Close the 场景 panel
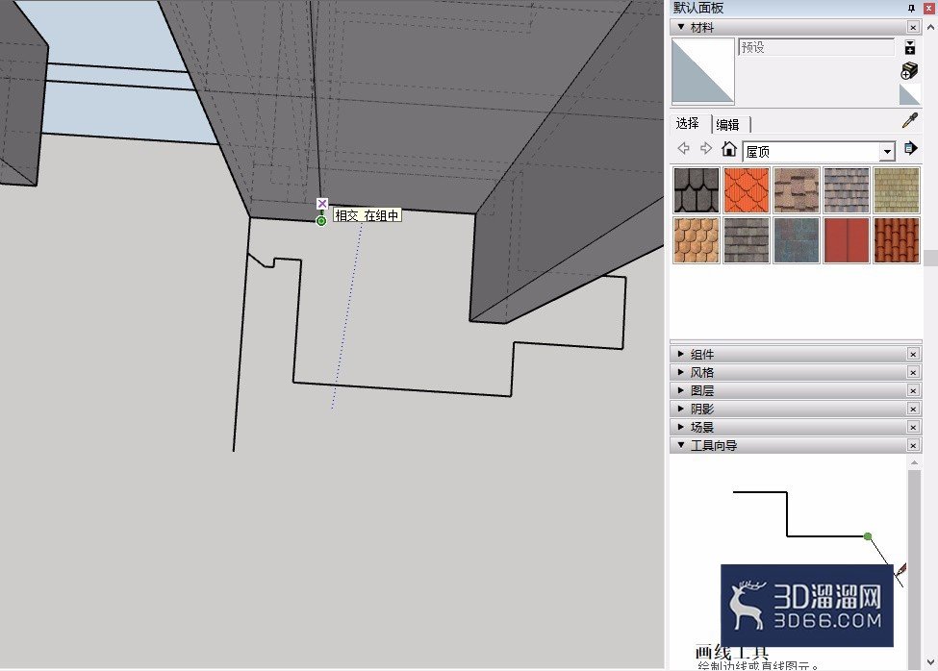 913,427
